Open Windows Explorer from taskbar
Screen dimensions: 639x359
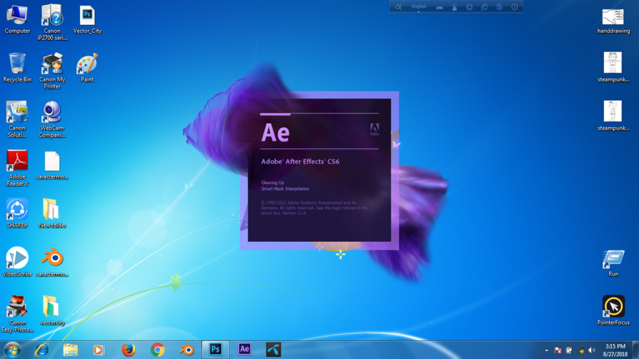(70, 350)
